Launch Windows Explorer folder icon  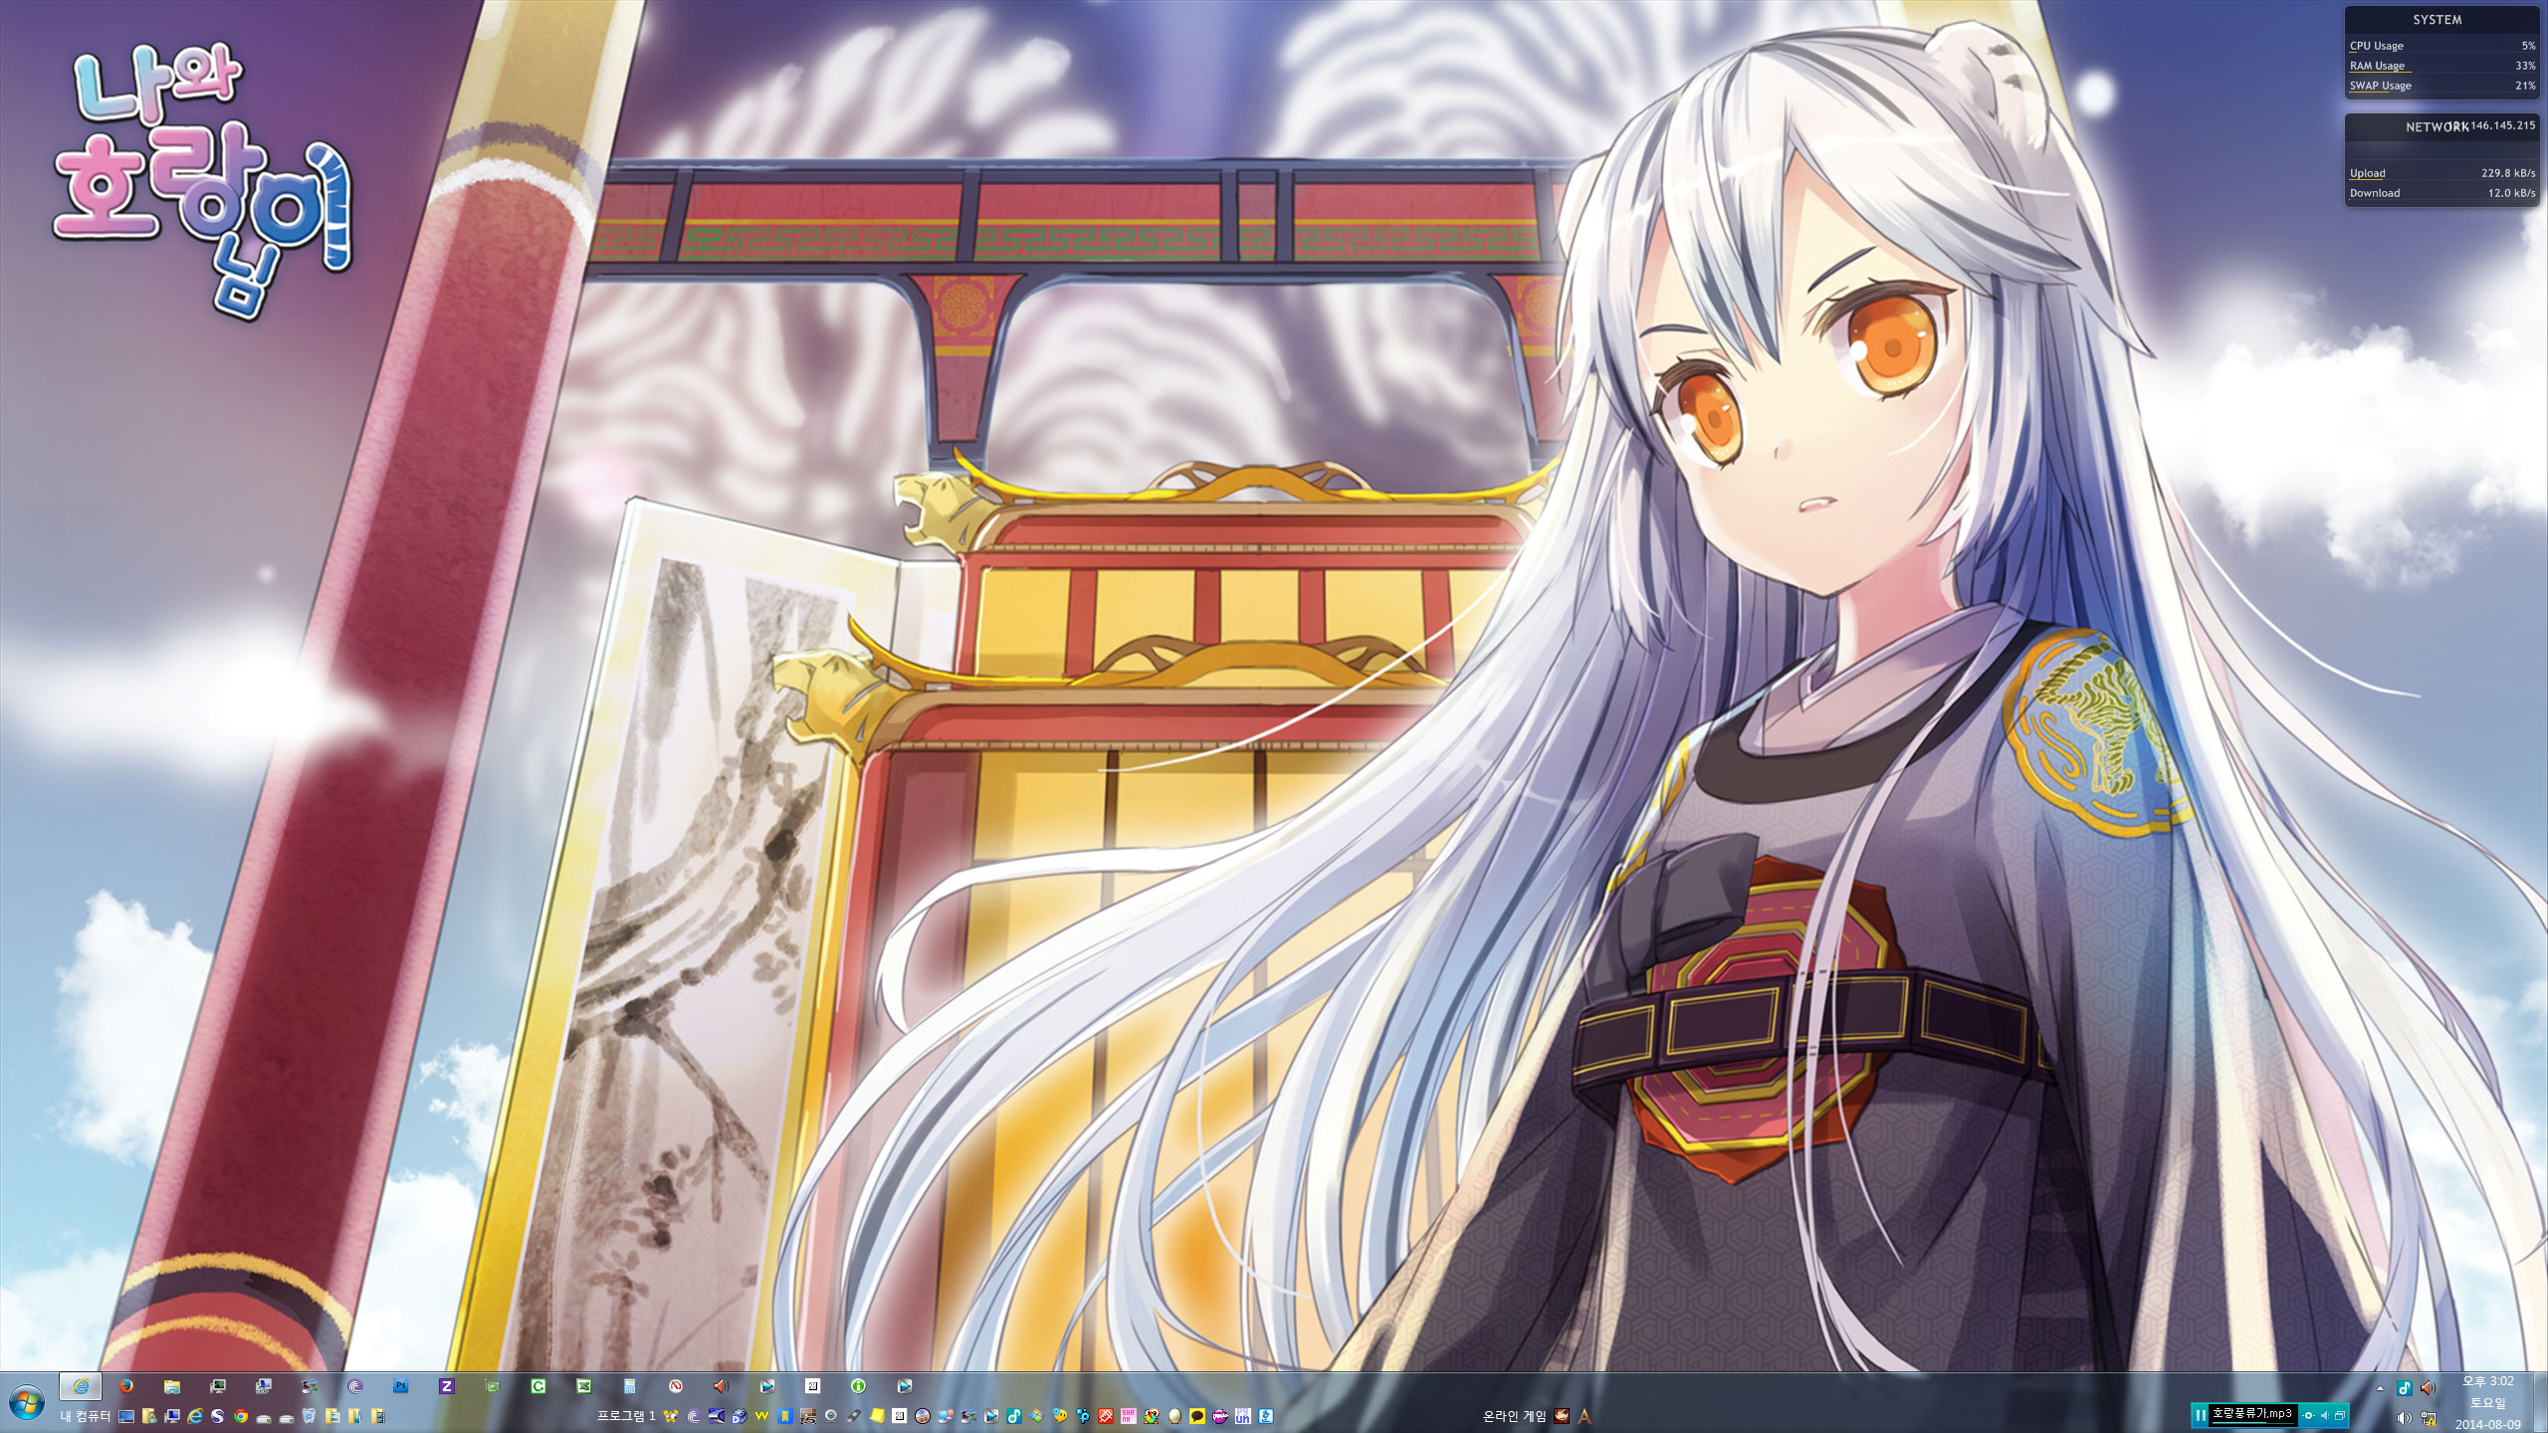click(x=172, y=1386)
